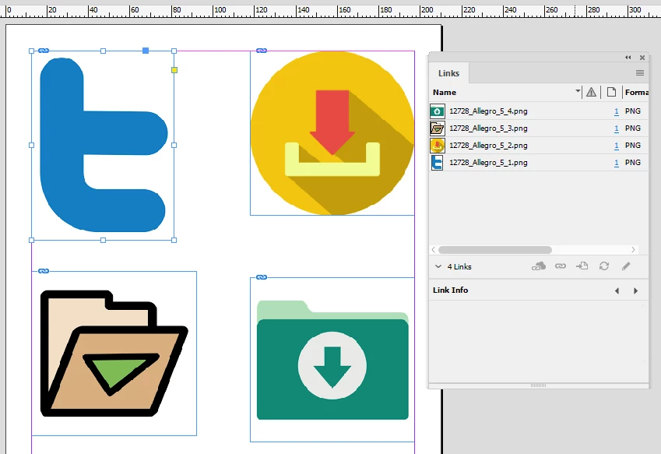Go to page 1 link for 12728_Allegro_5_4.png
This screenshot has width=661, height=454.
[617, 111]
